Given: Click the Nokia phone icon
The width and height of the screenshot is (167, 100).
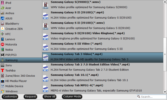Looking at the screenshot, I should click(x=3, y=50).
